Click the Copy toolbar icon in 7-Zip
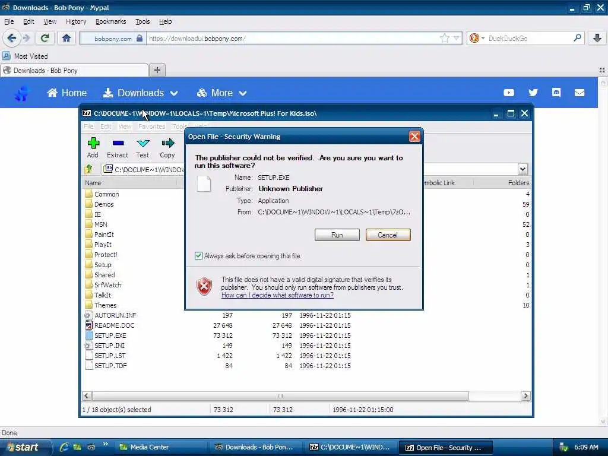Viewport: 608px width, 456px height. point(167,143)
